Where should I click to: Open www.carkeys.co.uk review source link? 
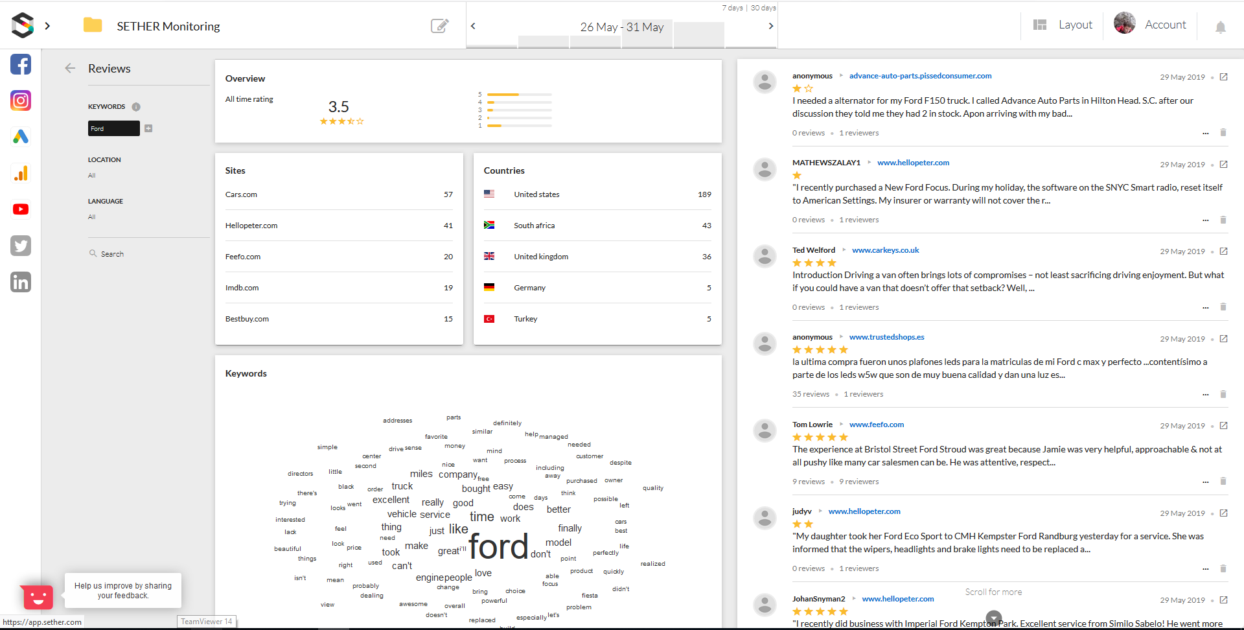click(885, 250)
